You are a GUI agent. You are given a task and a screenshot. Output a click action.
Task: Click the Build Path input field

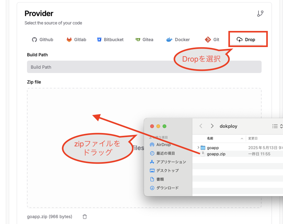[x=144, y=67]
